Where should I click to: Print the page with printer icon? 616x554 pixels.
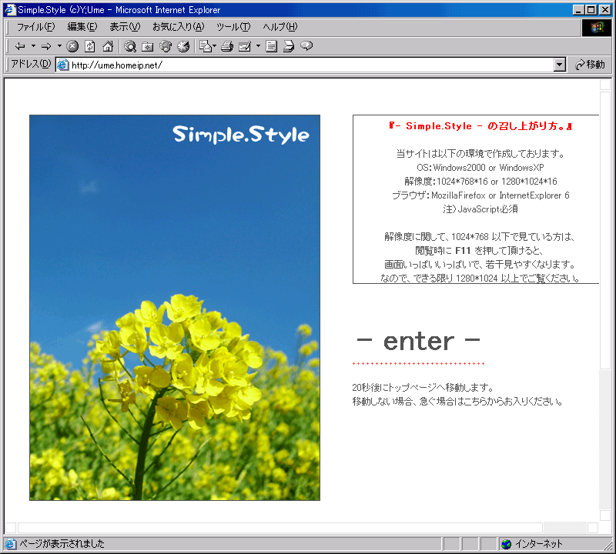point(227,46)
